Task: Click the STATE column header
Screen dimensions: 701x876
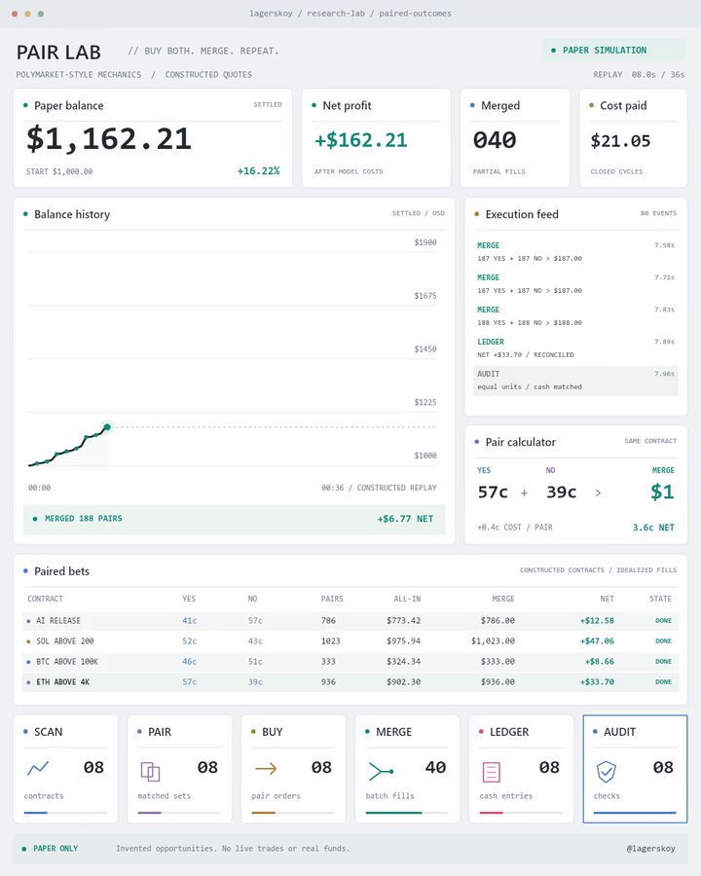Action: click(660, 599)
